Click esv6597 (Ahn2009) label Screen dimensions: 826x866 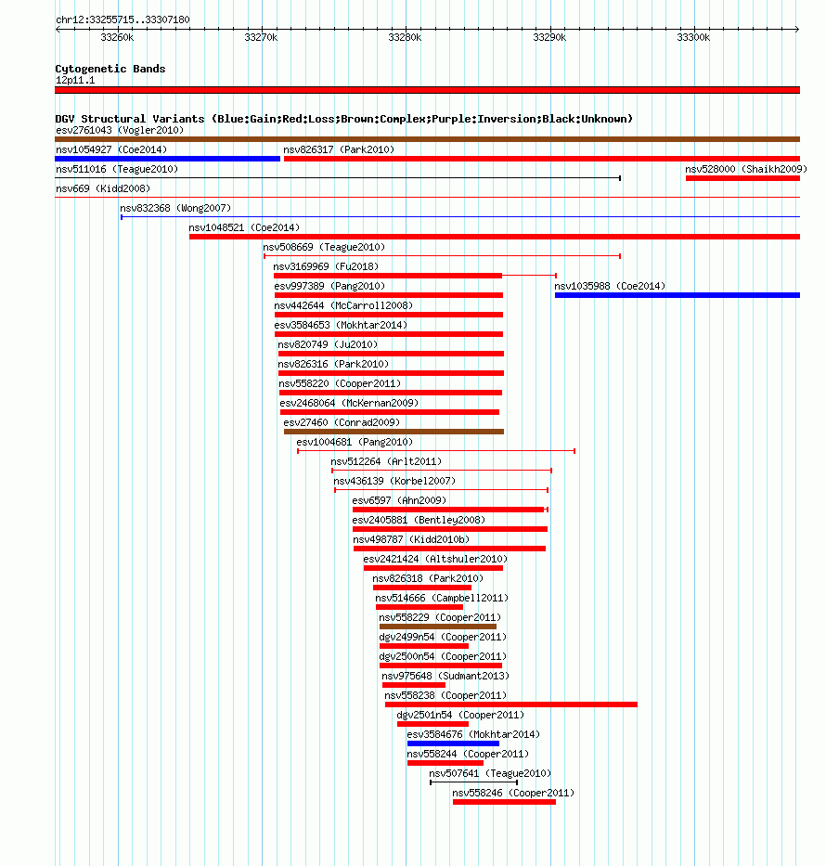point(399,500)
